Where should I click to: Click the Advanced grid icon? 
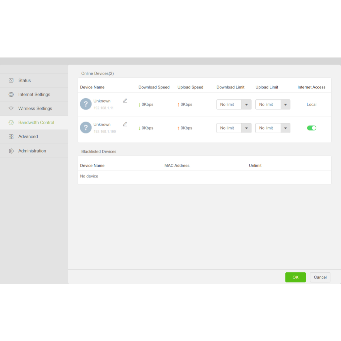click(11, 137)
